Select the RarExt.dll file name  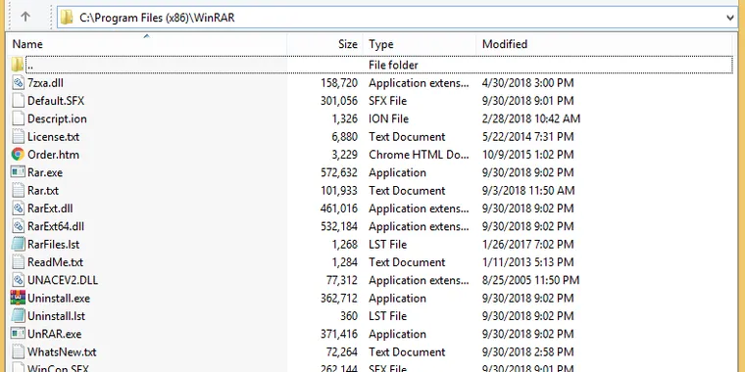click(50, 209)
